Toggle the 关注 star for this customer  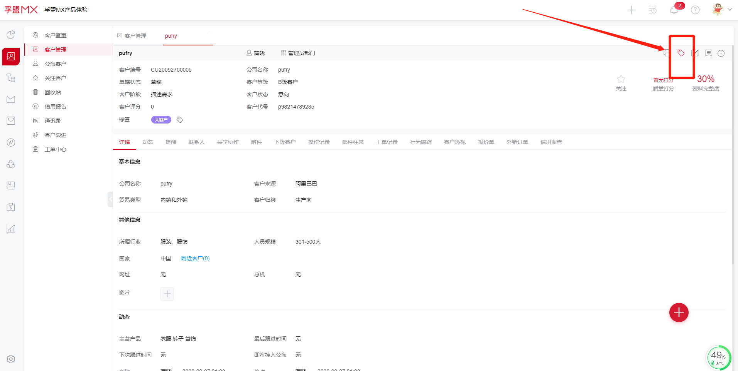click(621, 79)
